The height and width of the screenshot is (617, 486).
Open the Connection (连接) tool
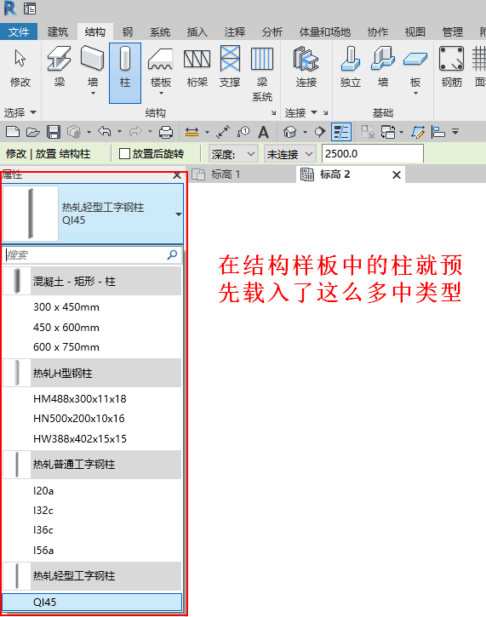306,68
